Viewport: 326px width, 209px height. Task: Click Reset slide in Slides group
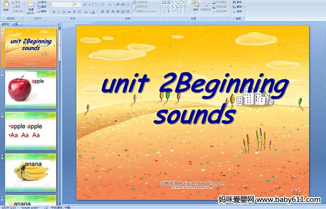click(x=42, y=7)
